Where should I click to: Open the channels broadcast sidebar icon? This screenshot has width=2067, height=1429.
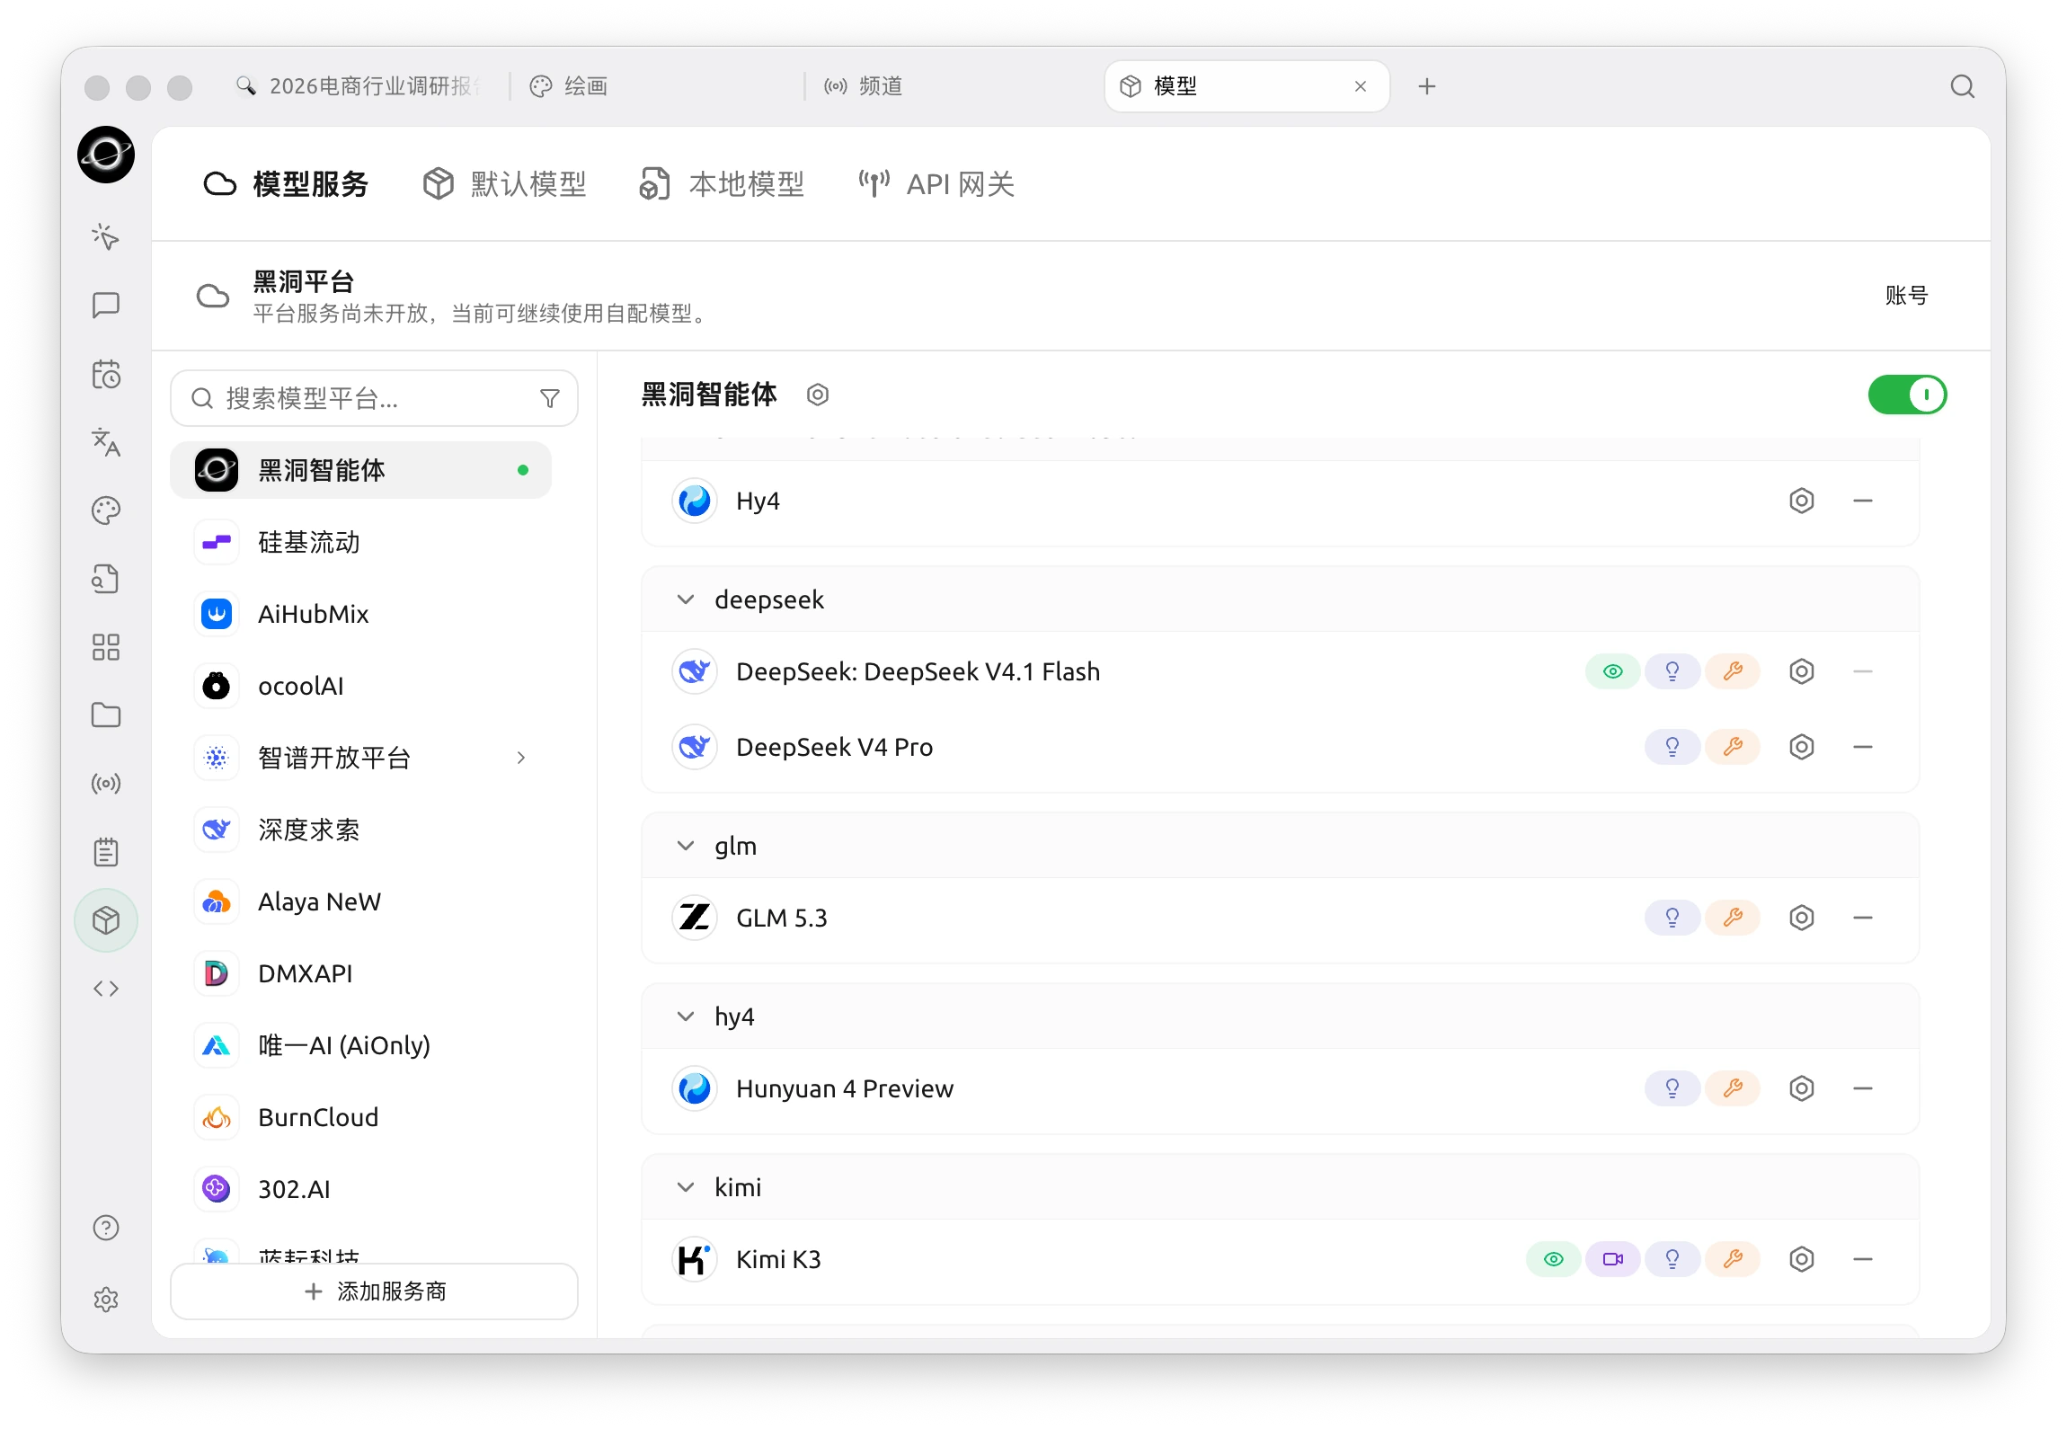tap(106, 784)
